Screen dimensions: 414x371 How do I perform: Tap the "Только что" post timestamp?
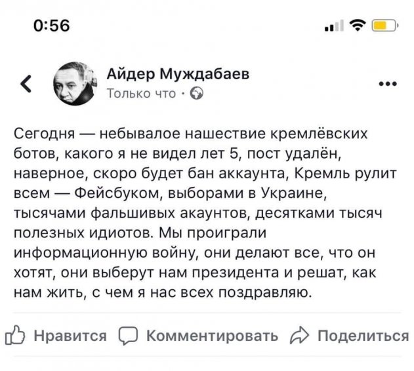140,94
